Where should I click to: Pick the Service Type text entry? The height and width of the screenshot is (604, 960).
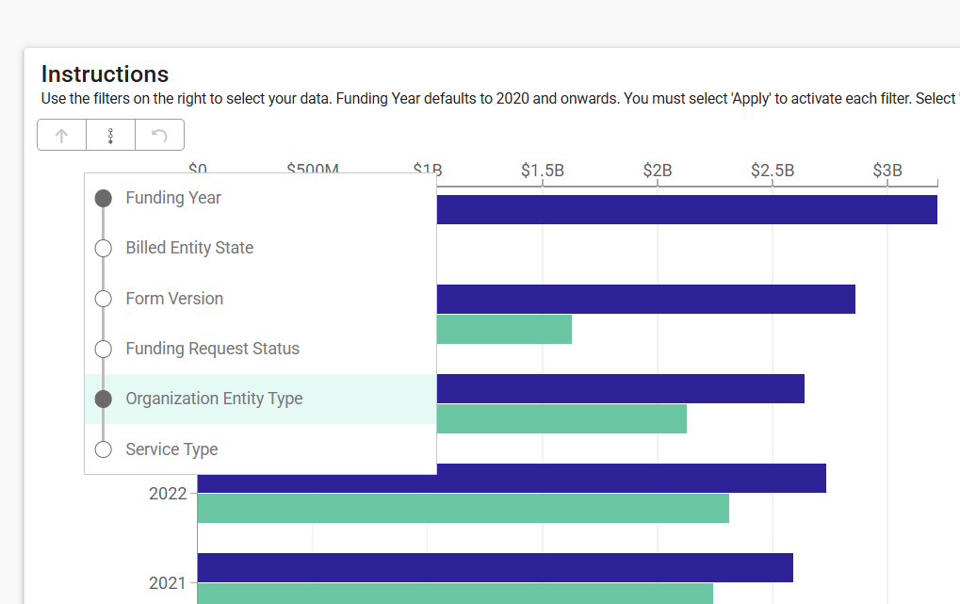pos(171,449)
